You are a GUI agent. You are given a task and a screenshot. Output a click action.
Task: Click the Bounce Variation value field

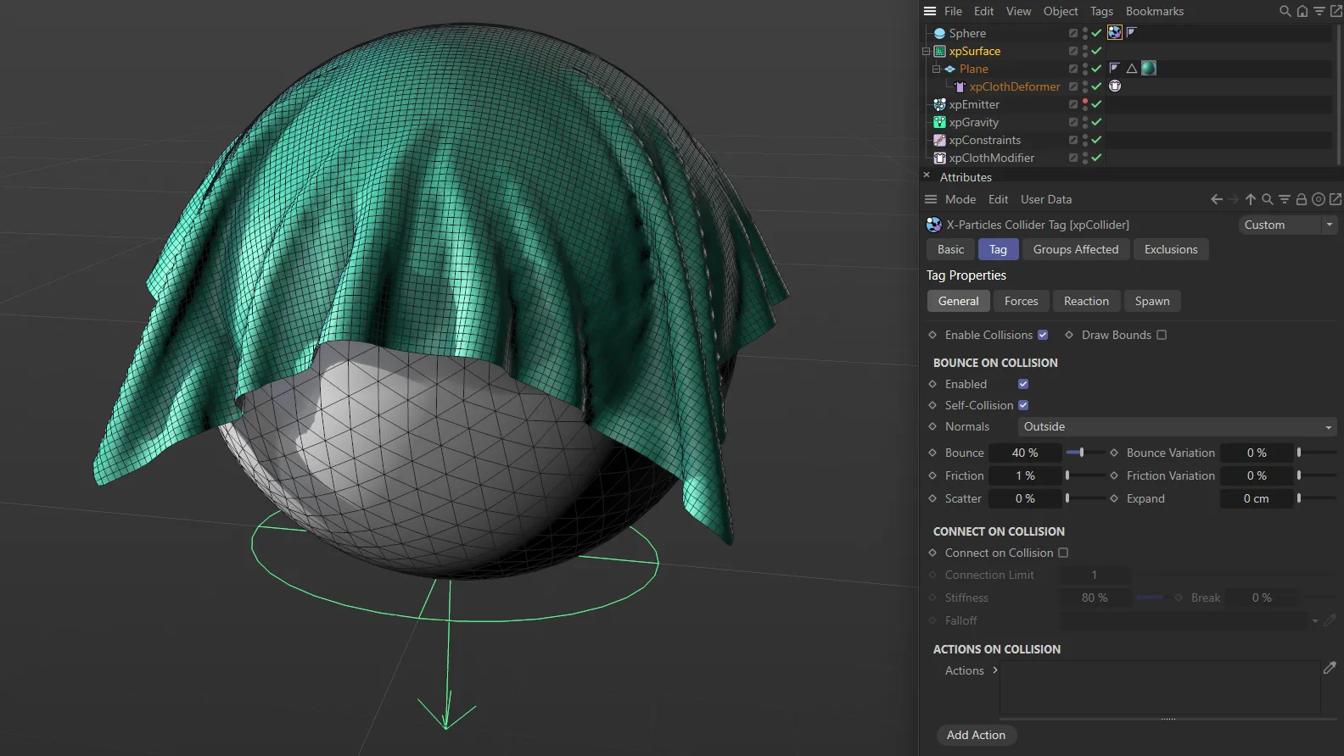tap(1257, 453)
